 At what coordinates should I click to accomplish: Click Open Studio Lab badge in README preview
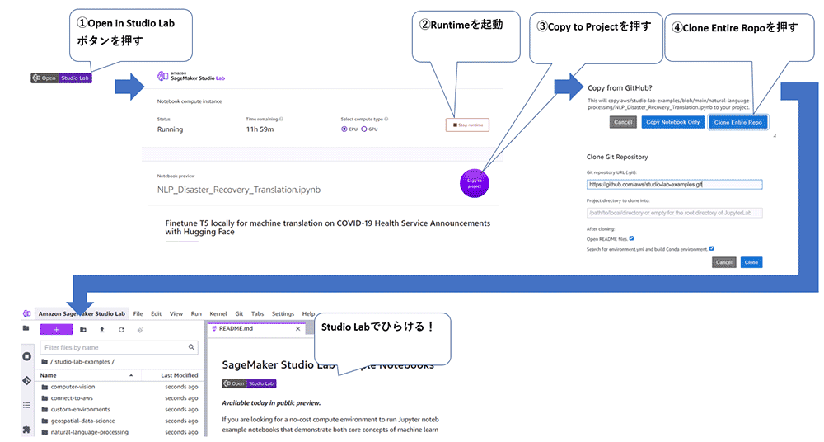pyautogui.click(x=249, y=383)
